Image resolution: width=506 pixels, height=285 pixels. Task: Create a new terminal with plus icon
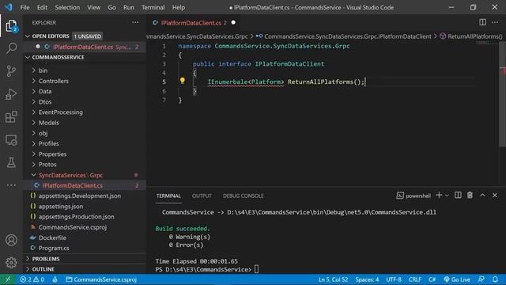(439, 196)
